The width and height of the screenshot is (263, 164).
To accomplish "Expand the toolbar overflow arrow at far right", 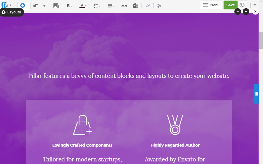I will pyautogui.click(x=255, y=5).
